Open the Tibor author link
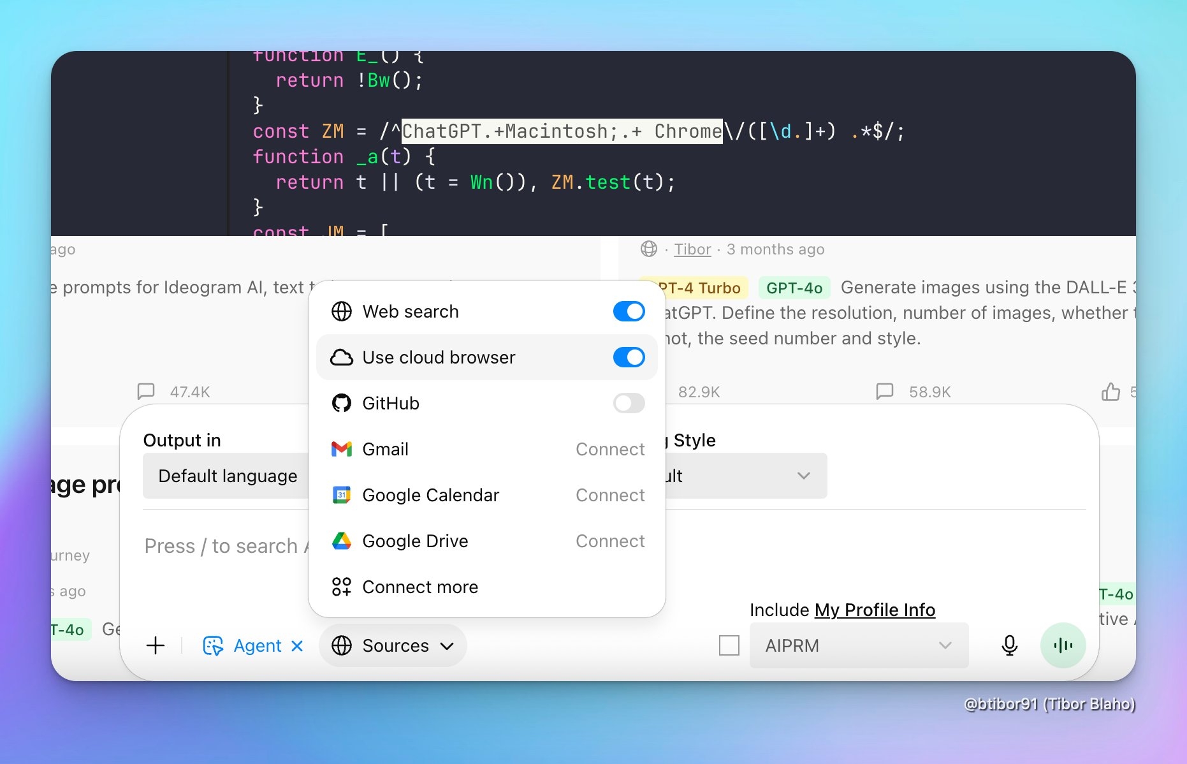1187x764 pixels. tap(692, 249)
